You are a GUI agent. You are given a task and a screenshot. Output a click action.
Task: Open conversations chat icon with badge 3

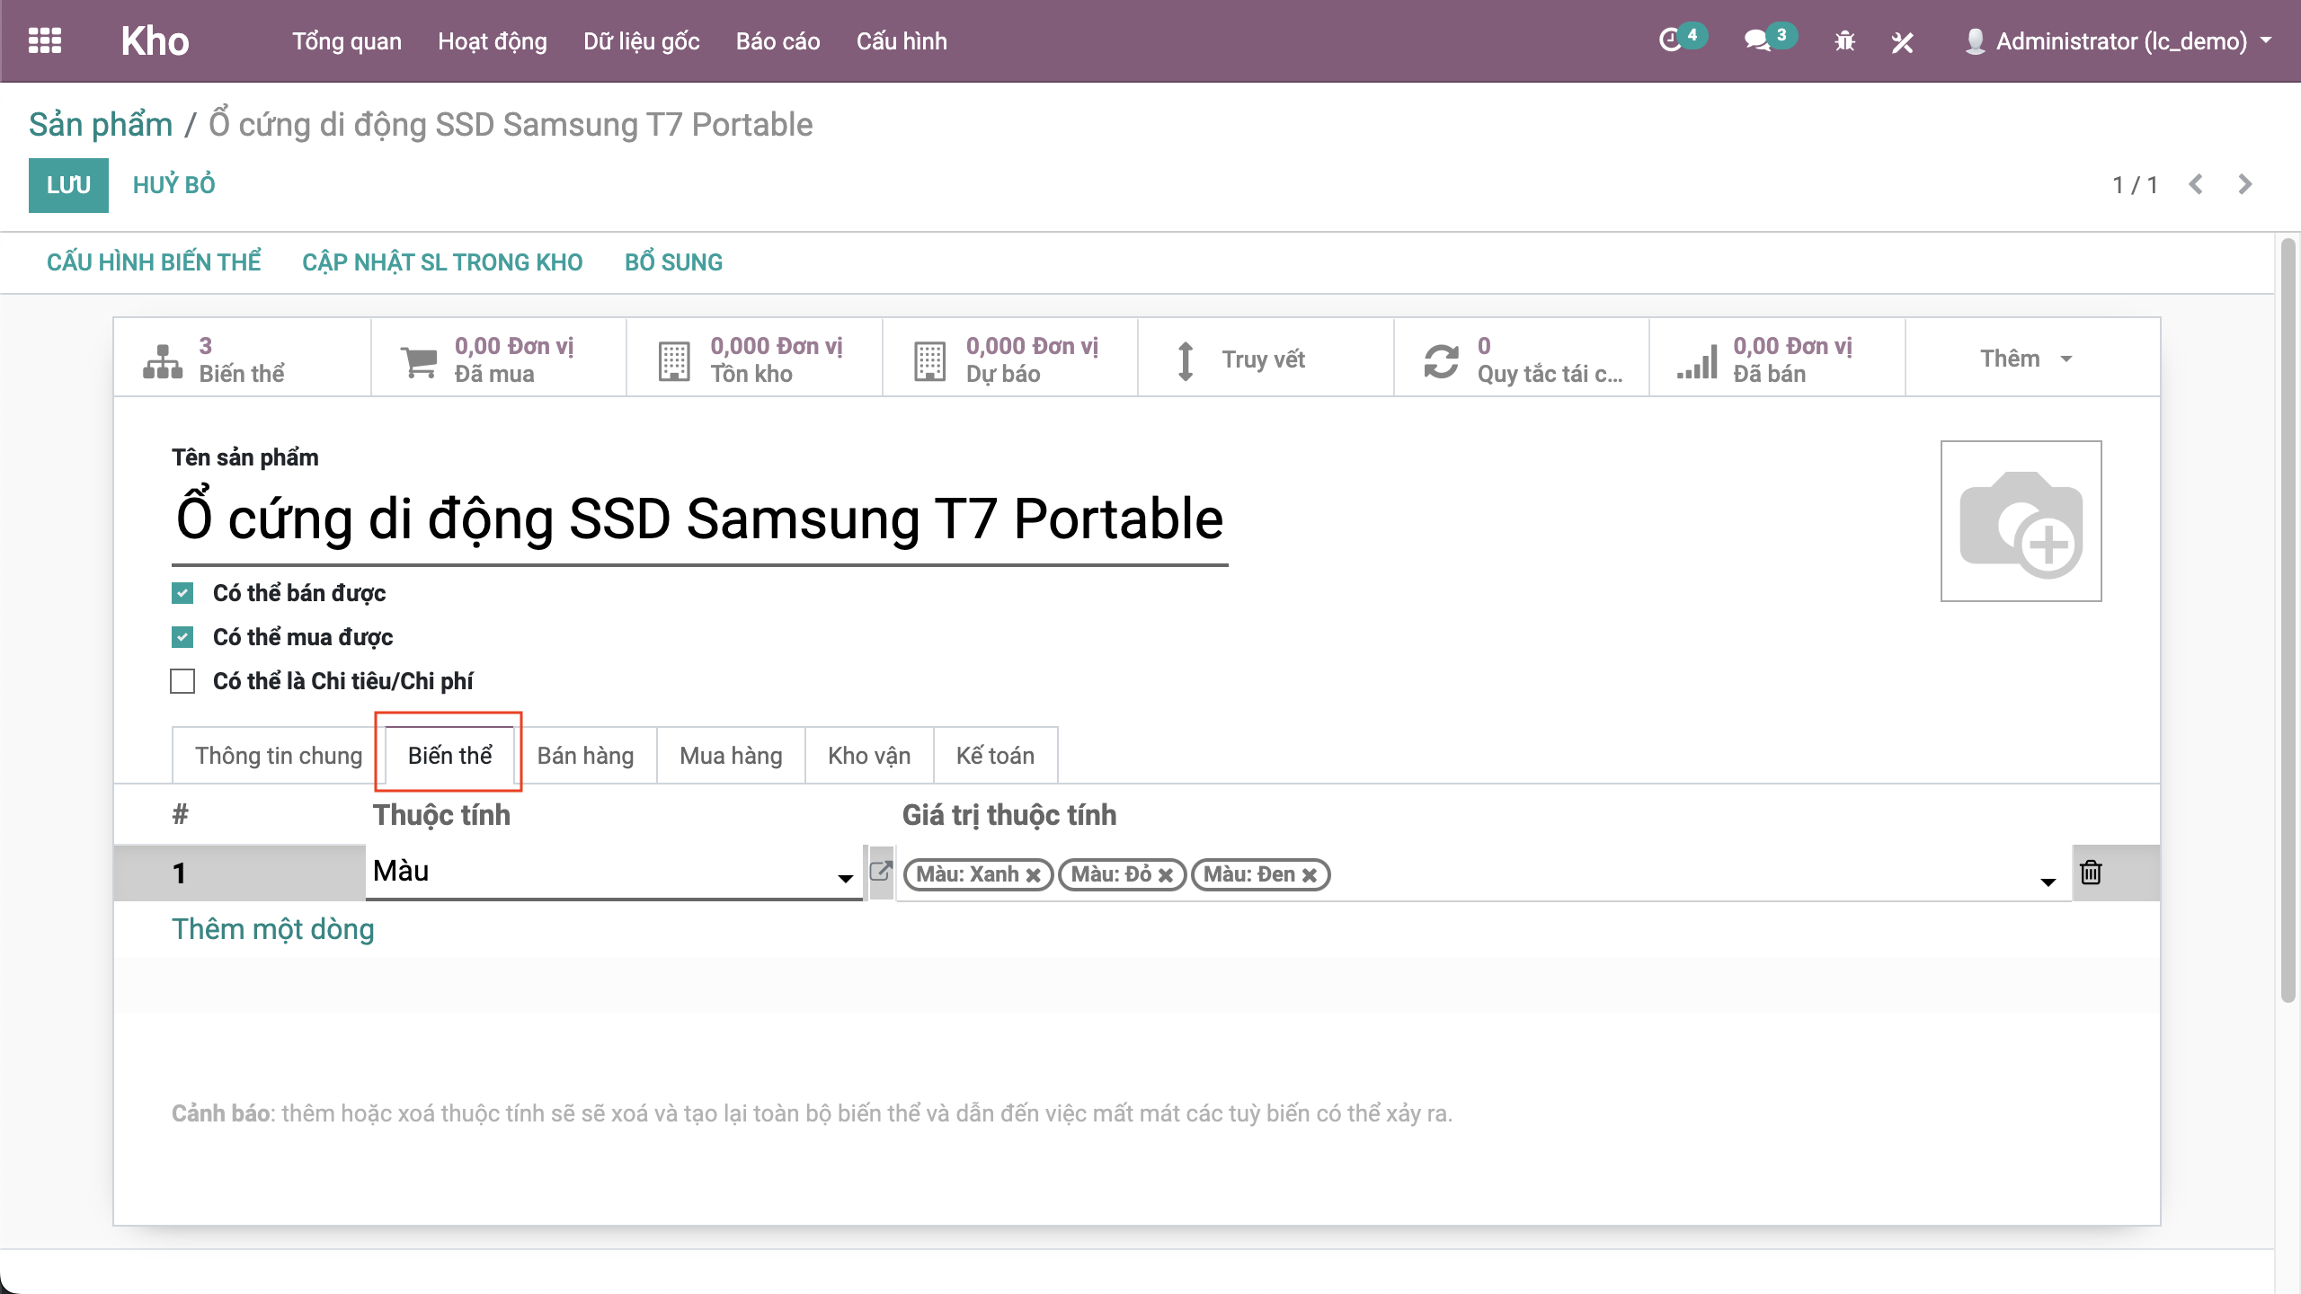tap(1757, 41)
